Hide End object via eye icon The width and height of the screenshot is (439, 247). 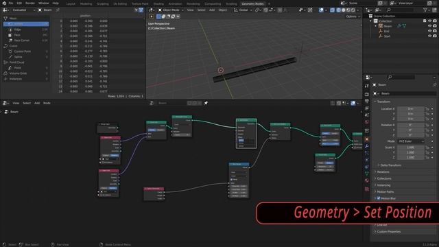click(430, 32)
